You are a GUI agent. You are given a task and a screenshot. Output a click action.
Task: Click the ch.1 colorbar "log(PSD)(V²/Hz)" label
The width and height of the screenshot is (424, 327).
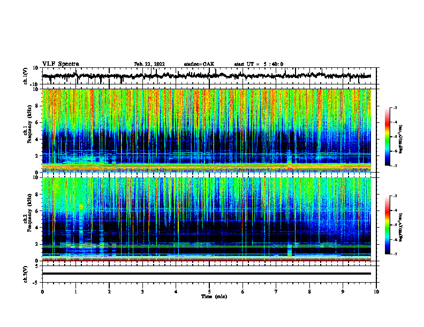pos(400,139)
